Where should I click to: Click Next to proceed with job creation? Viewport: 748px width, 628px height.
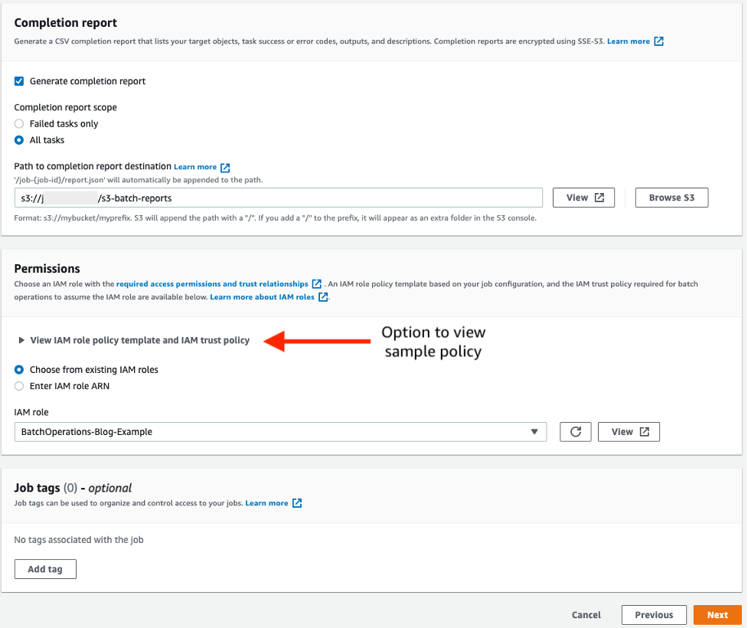point(717,614)
